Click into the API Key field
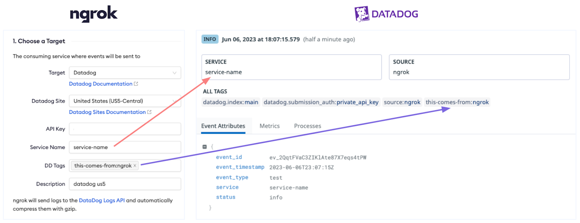Viewport: 580px width, 223px height. tap(125, 129)
